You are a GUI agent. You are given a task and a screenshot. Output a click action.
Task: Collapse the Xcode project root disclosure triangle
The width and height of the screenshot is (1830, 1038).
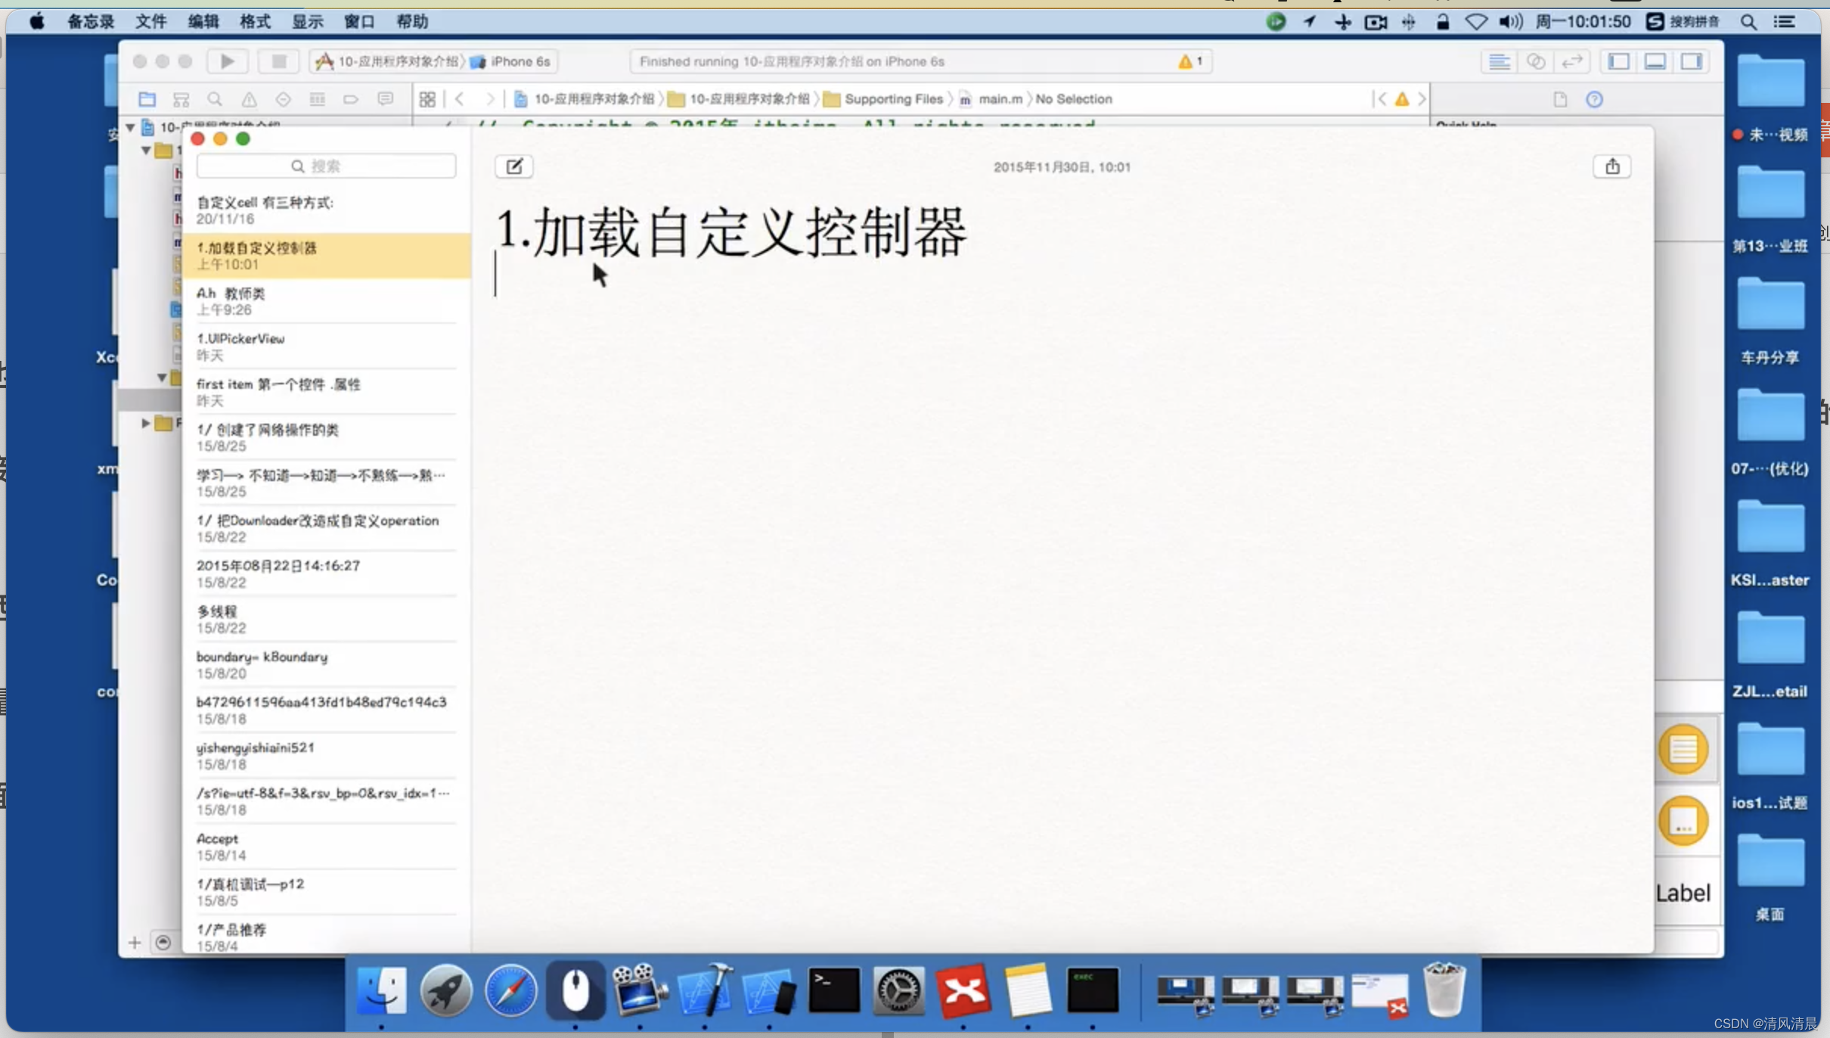tap(130, 127)
